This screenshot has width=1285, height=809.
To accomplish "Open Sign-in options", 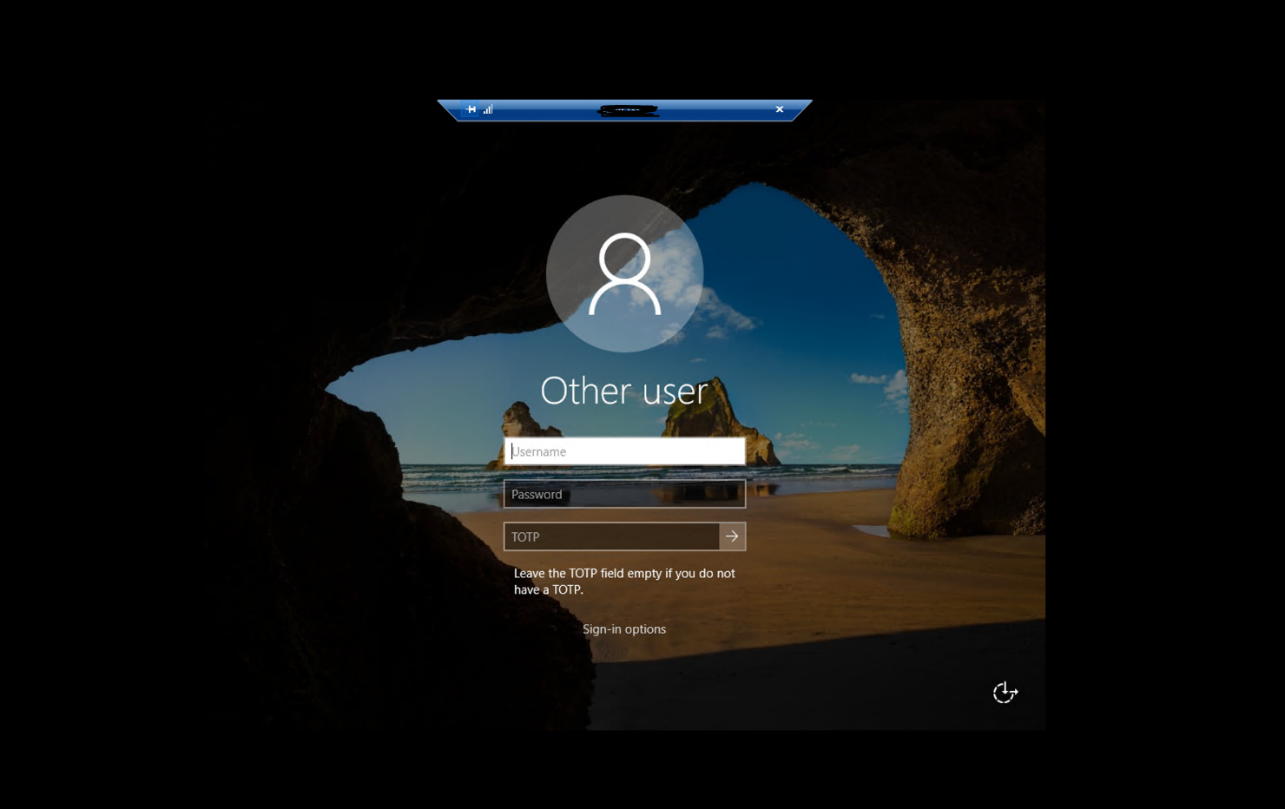I will pyautogui.click(x=623, y=629).
